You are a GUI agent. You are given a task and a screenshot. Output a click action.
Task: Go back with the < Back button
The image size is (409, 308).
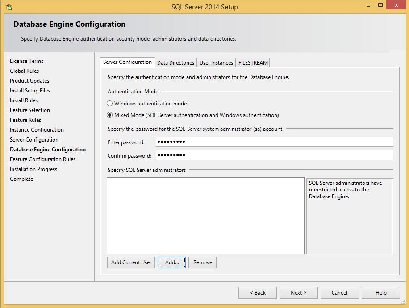258,293
